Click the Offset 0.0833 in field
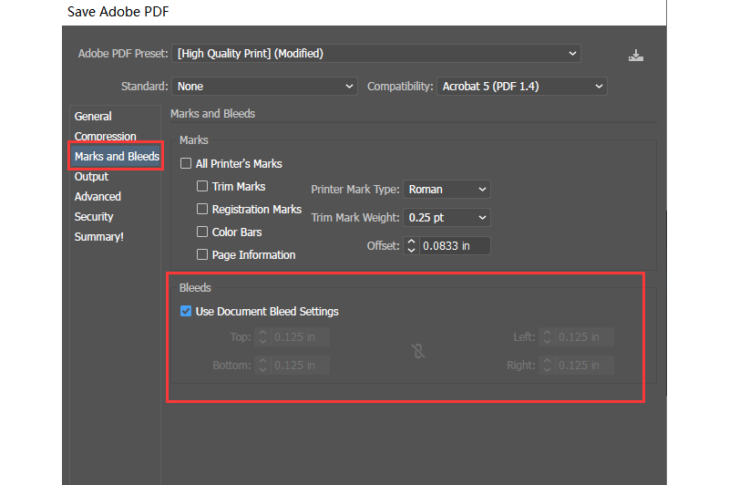Viewport: 729px width, 485px height. (x=455, y=245)
